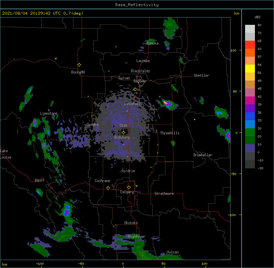This screenshot has width=274, height=268.
Task: Click the Innisfail city label
Action: pyautogui.click(x=132, y=104)
